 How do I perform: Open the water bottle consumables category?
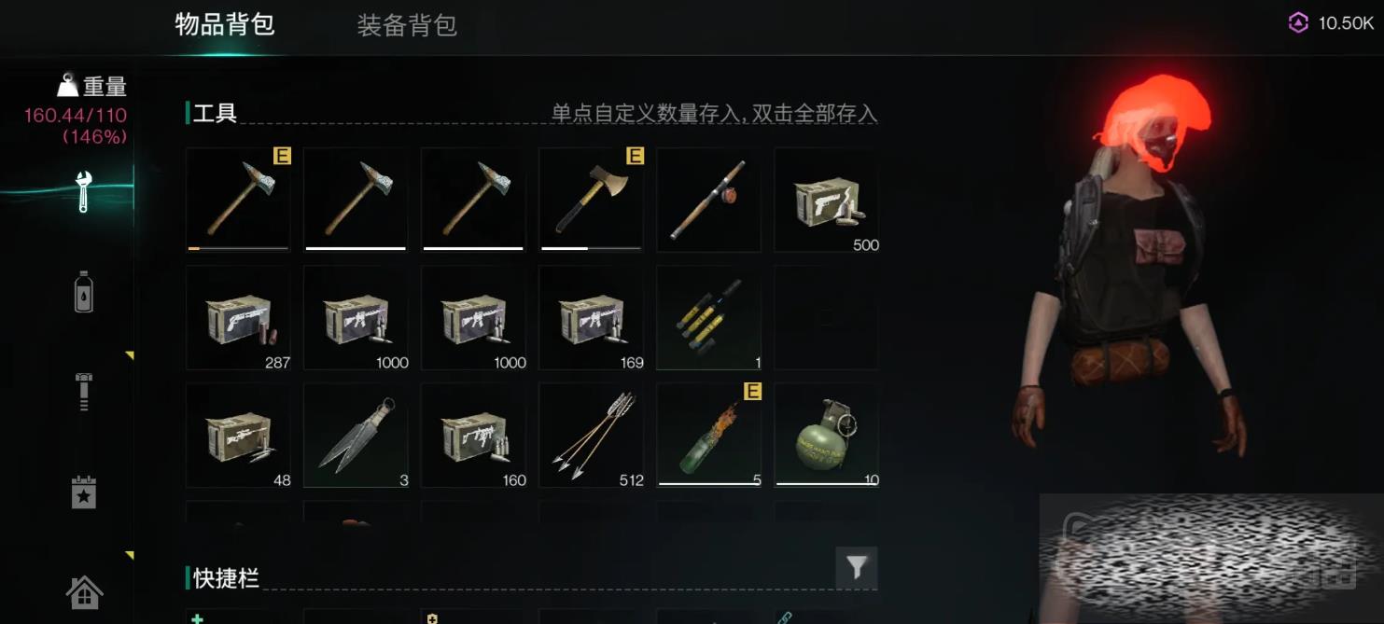tap(83, 291)
